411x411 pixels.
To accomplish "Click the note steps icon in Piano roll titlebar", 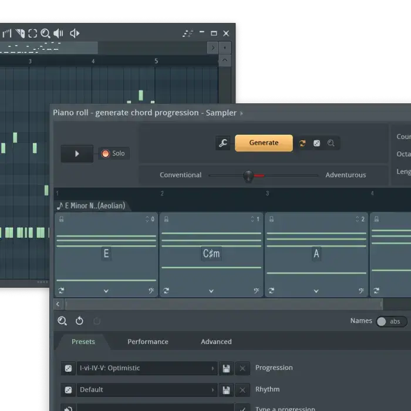I will tap(188, 33).
